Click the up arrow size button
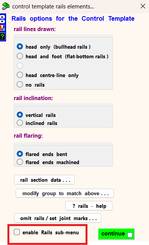149x245 pixels. point(2,17)
